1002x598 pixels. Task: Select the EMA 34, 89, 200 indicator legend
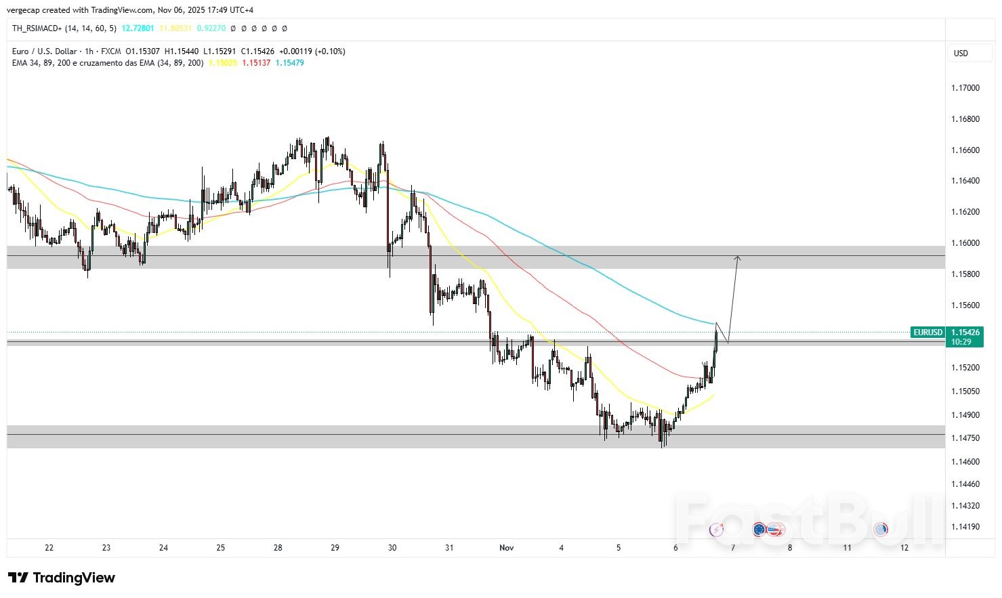tap(107, 63)
